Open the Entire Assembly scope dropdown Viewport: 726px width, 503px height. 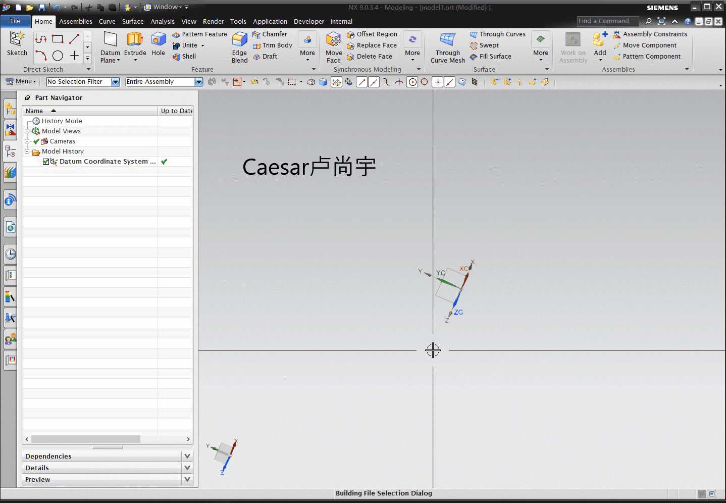pyautogui.click(x=199, y=82)
